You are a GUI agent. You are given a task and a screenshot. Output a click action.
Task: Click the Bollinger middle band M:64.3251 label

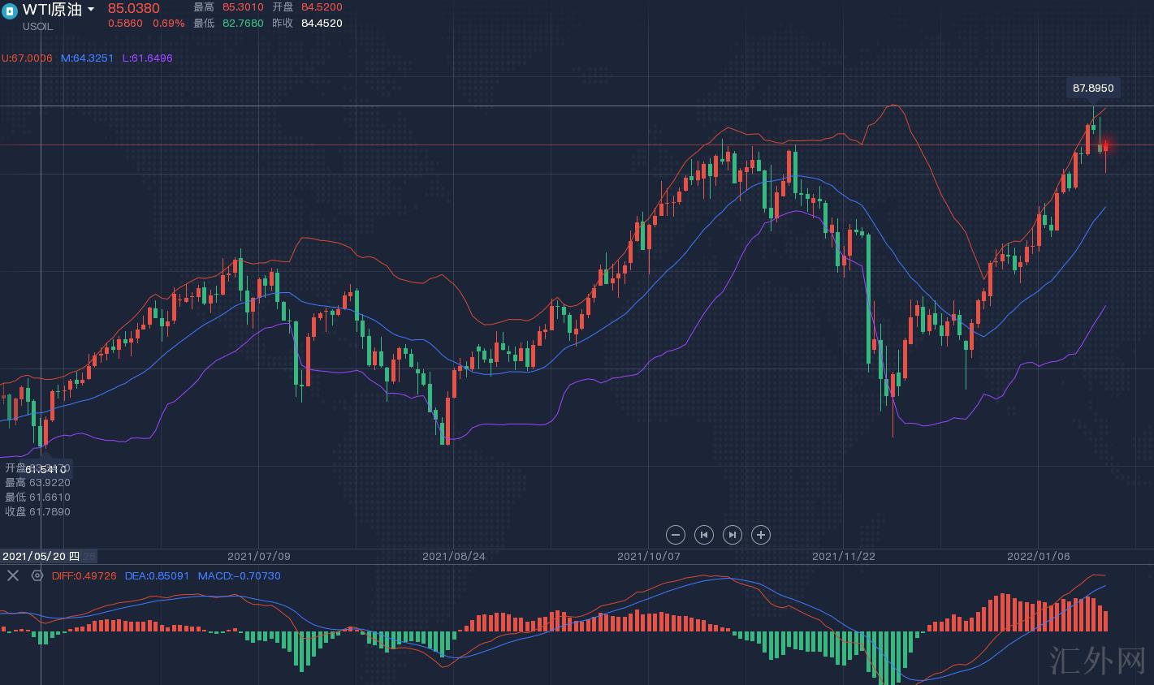pyautogui.click(x=87, y=58)
